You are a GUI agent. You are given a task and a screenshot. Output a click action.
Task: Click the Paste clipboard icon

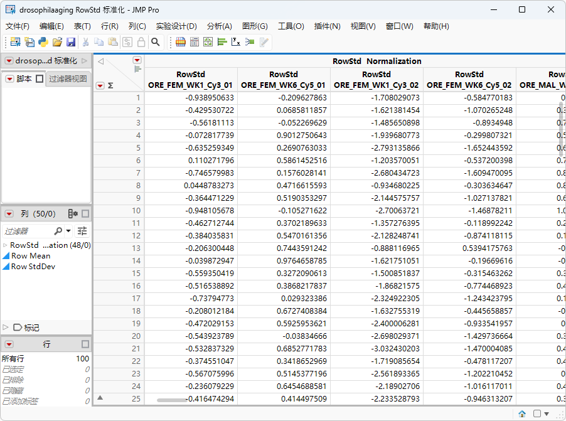pyautogui.click(x=113, y=42)
